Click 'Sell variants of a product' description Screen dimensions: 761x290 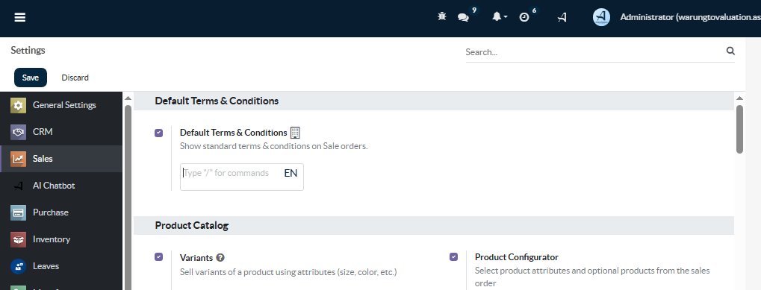tap(288, 272)
